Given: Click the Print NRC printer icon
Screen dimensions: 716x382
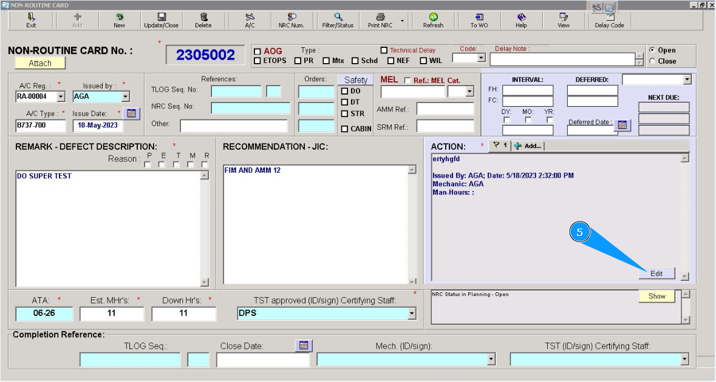Looking at the screenshot, I should point(380,18).
